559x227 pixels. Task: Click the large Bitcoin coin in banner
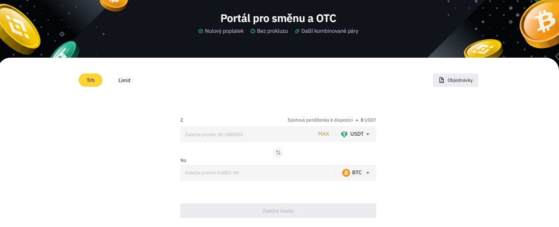(x=539, y=23)
